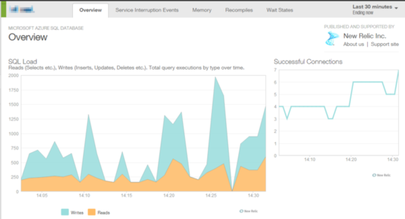Click the Successful Connections chart title
Screen dimensions: 405x219
point(308,61)
